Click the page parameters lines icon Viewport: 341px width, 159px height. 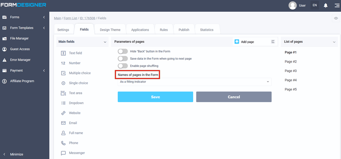click(273, 42)
